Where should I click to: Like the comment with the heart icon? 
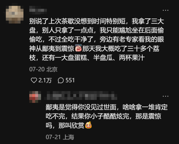pyautogui.click(x=34, y=80)
